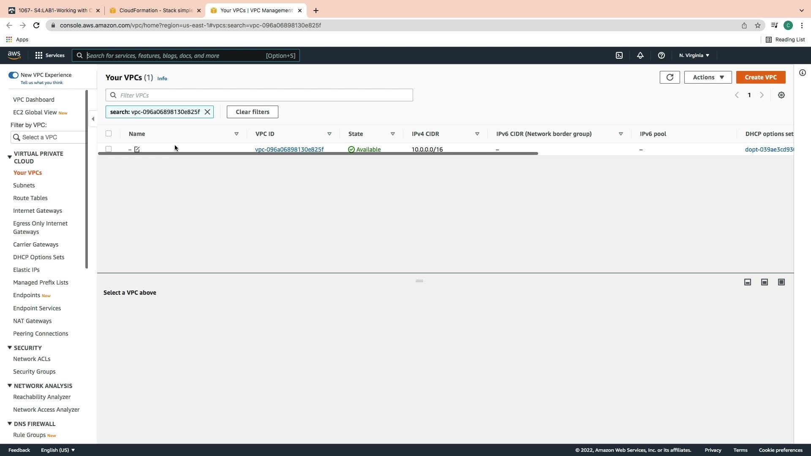Open table preferences gear icon
The height and width of the screenshot is (456, 811).
click(x=781, y=95)
